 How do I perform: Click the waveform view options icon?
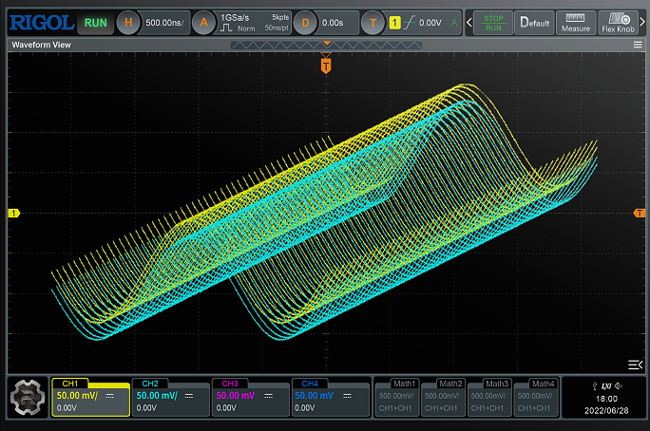(x=636, y=364)
